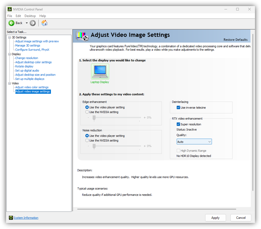
Task: Open Change resolution page
Action: click(x=27, y=58)
